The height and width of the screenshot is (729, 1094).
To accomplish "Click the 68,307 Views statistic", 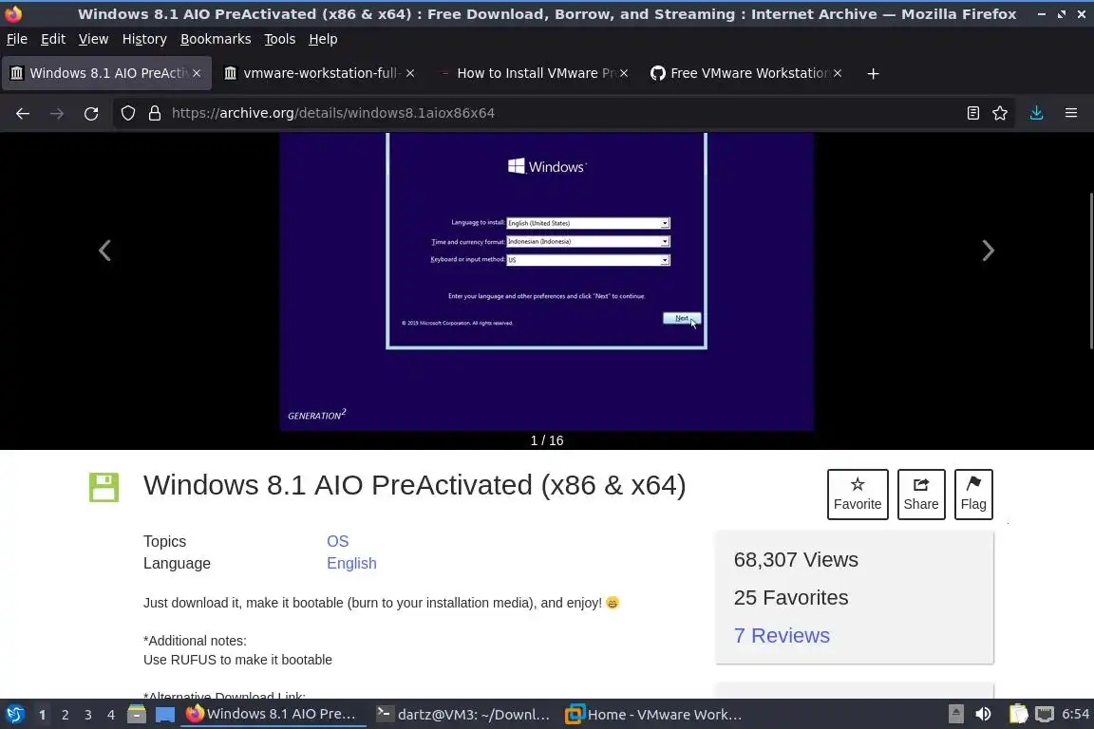I will tap(796, 559).
